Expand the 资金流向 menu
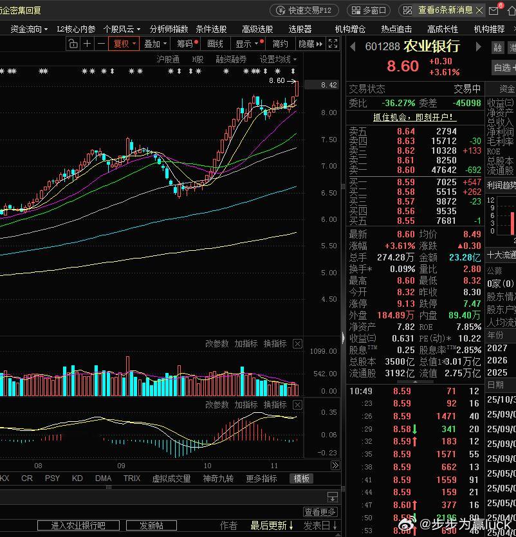 pyautogui.click(x=29, y=29)
